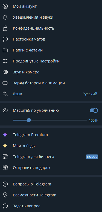
Task: Toggle the Масштаб по умолчанию switch
Action: click(x=94, y=110)
